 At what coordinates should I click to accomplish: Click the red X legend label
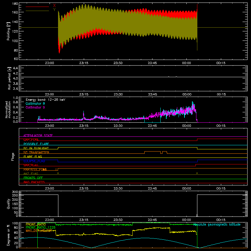point(54,6)
